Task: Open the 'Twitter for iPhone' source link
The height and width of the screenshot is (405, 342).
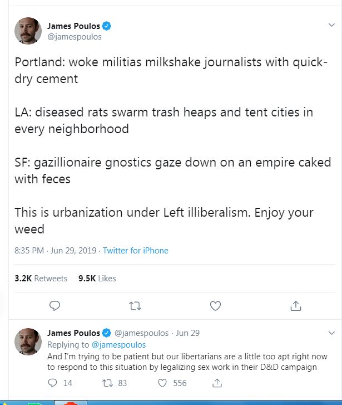Action: (x=135, y=251)
